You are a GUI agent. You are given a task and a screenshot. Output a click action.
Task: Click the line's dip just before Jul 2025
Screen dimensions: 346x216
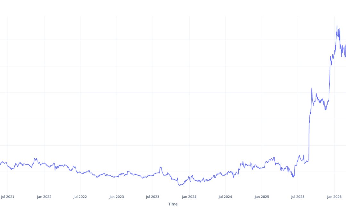click(x=293, y=177)
